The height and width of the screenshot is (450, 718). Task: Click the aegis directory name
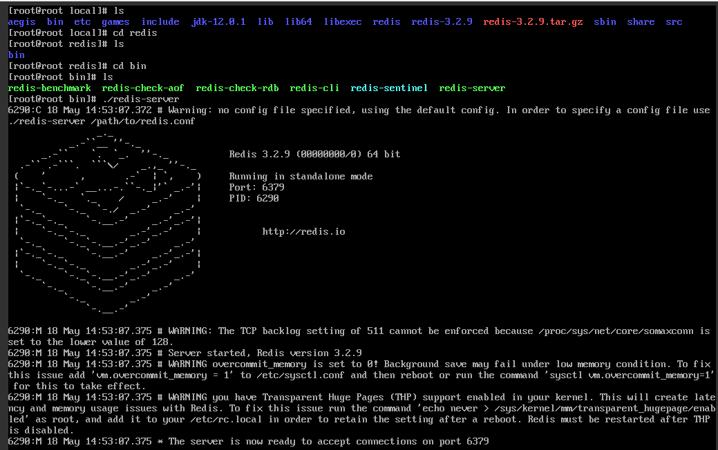point(21,22)
